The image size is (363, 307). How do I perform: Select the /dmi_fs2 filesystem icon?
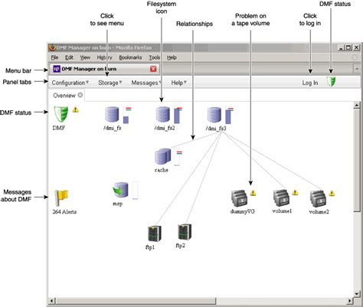tap(163, 115)
